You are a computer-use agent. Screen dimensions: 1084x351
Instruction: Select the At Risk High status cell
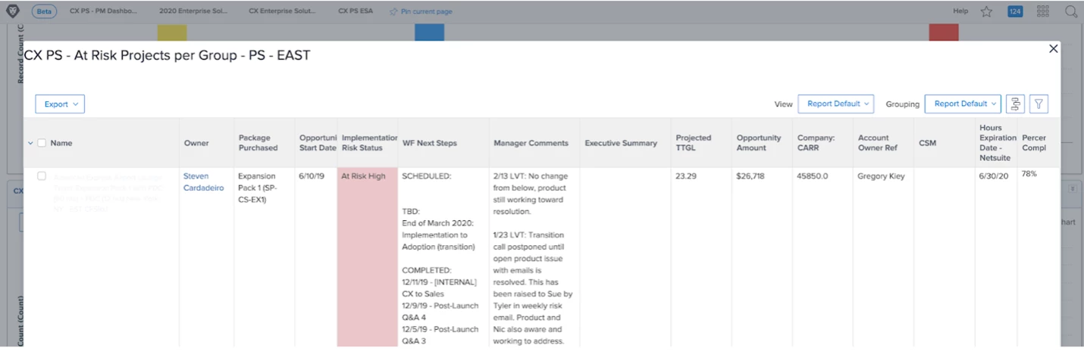[x=368, y=256]
